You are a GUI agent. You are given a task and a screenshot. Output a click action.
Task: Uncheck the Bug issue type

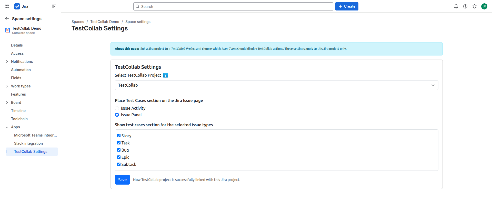point(119,150)
